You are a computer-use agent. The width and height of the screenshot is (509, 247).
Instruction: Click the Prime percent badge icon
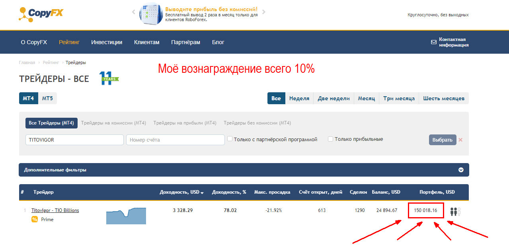click(35, 220)
